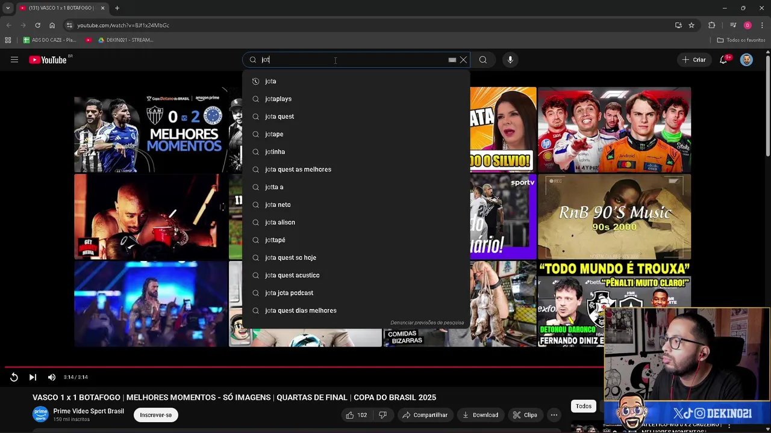771x433 pixels.
Task: Select suggestion 'jotaplays'
Action: pos(355,99)
